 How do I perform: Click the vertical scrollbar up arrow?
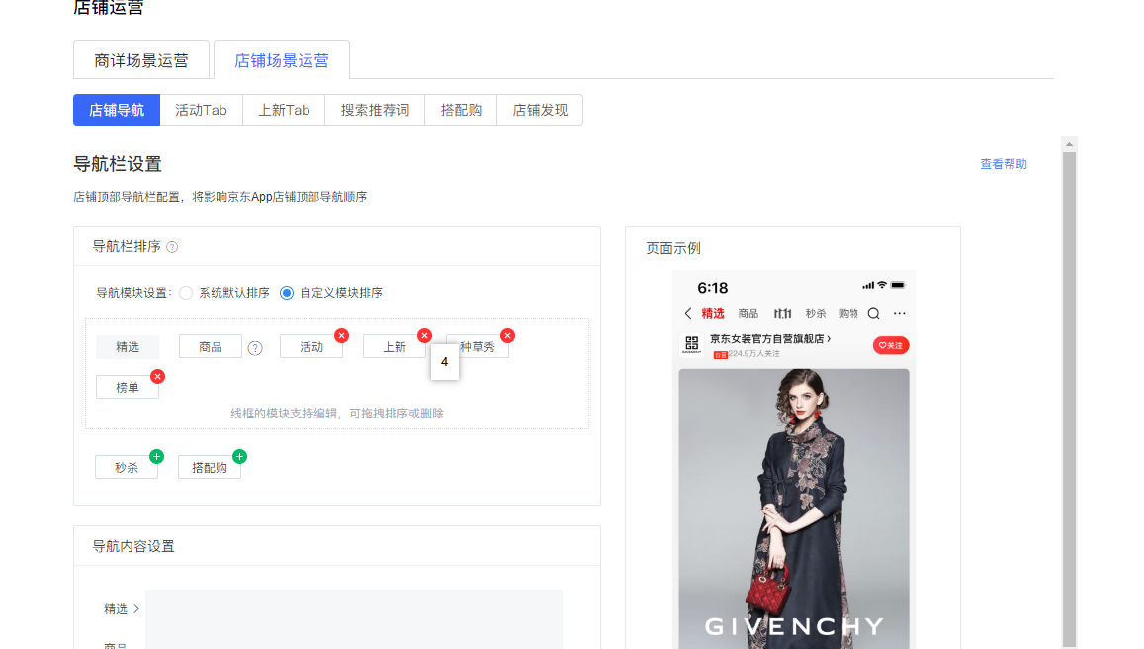tap(1068, 144)
